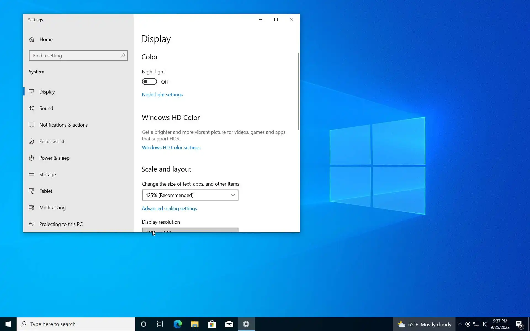Open the 125% scaling dropdown
530x331 pixels.
click(190, 195)
